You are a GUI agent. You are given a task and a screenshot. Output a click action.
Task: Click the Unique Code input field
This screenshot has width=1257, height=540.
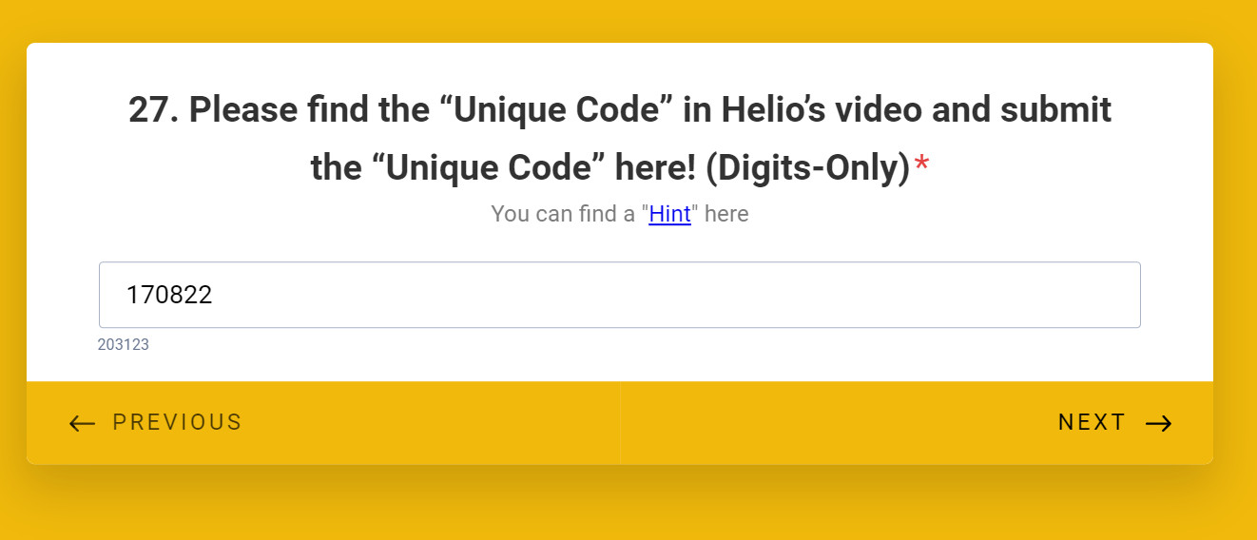click(x=619, y=295)
